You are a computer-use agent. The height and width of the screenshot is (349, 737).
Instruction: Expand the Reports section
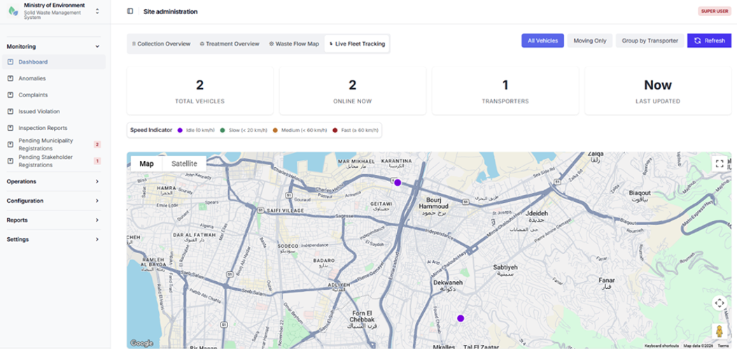click(54, 220)
